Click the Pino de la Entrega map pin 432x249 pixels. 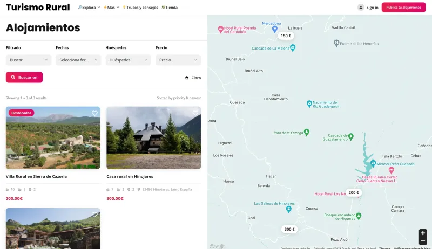[x=306, y=132]
